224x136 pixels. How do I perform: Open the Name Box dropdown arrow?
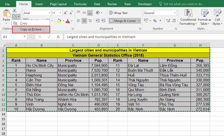(x=25, y=37)
